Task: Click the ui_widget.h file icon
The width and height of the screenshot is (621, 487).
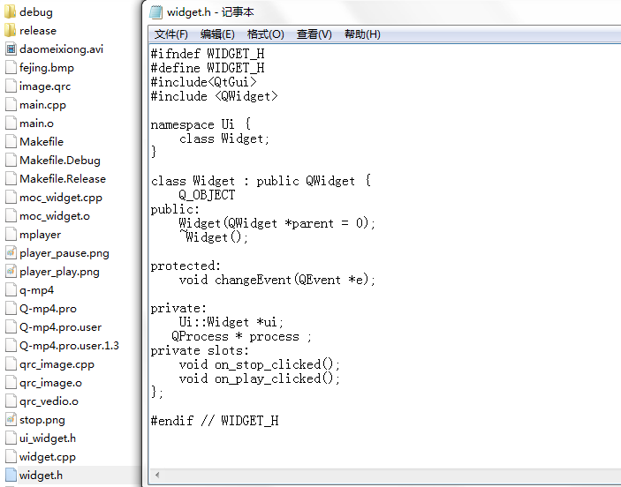Action: (x=11, y=438)
